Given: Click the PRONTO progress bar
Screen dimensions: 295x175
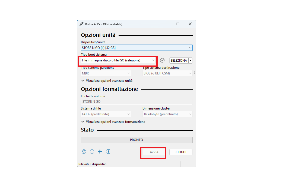Looking at the screenshot, I should (x=137, y=140).
